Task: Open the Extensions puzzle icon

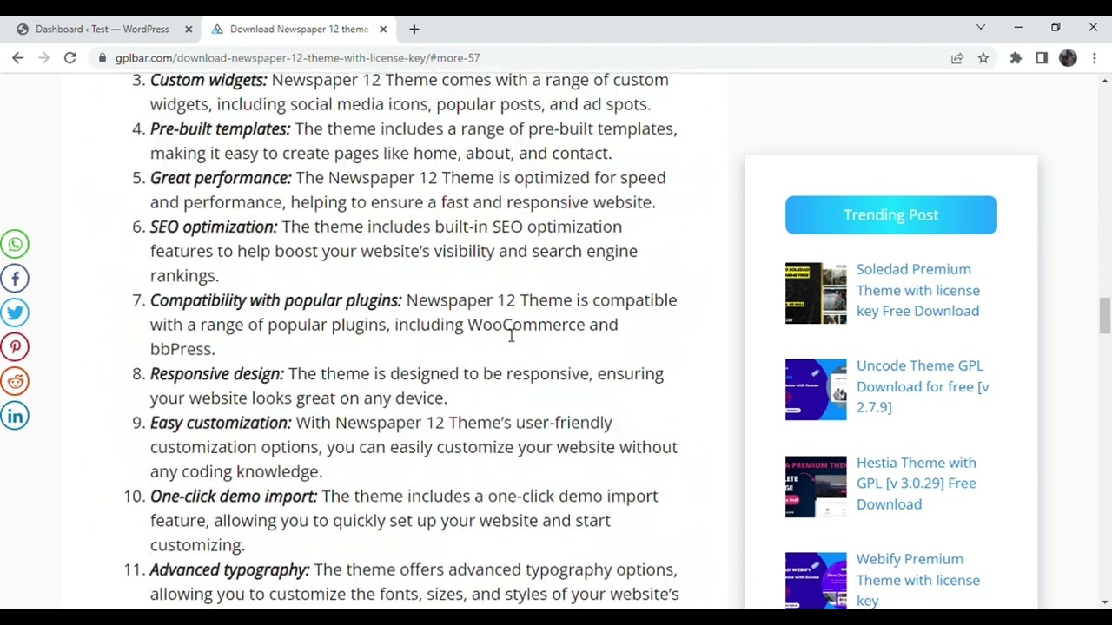Action: click(1016, 58)
